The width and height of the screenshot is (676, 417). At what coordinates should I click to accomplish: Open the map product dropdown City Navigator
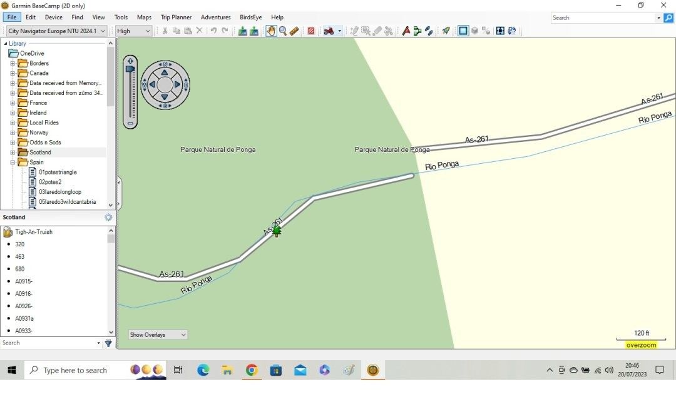(56, 31)
